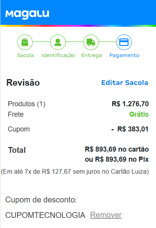Click the R$ 893,69 no cartão total
The width and height of the screenshot is (156, 228).
117,149
